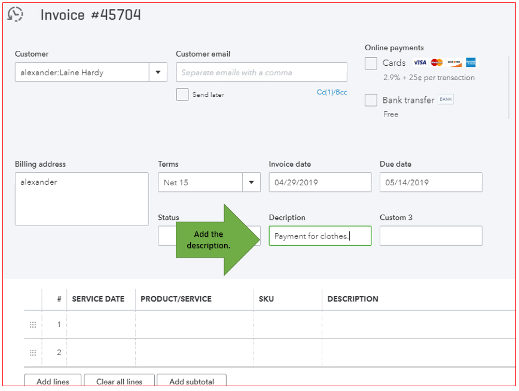Click the Description cell in row 1

coord(419,325)
